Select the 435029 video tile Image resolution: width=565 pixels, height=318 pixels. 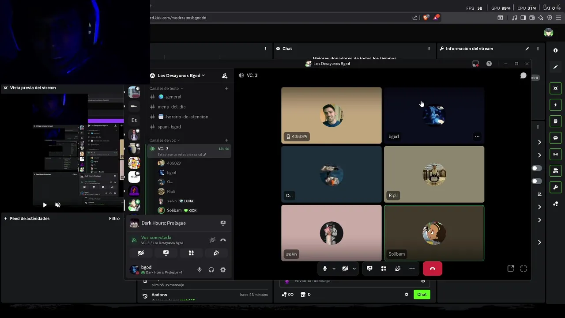tap(331, 115)
